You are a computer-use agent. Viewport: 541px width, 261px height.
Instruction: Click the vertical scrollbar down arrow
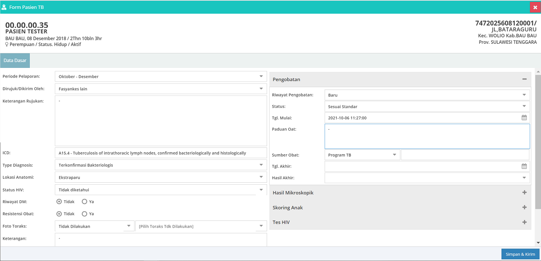tap(538, 243)
